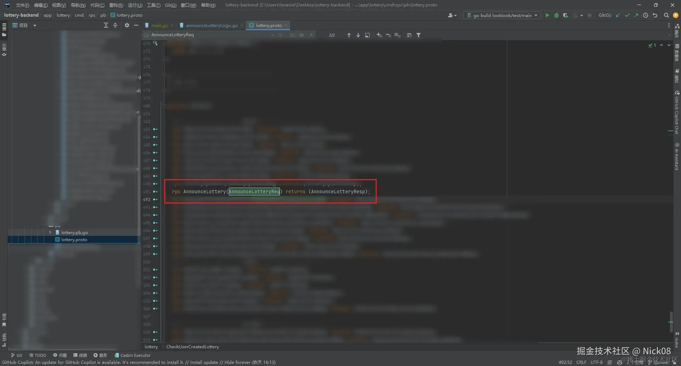The width and height of the screenshot is (681, 366).
Task: Close the lottery.proto tab
Action: pyautogui.click(x=286, y=25)
